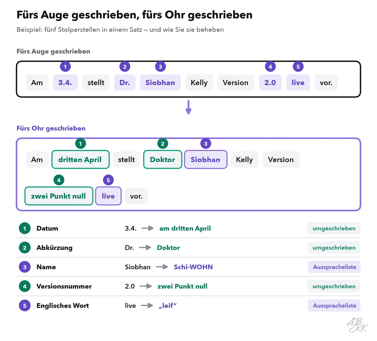Select the "Siobhan" chip in the Fürs Ohr sentence
This screenshot has width=377, height=341.
tap(205, 160)
